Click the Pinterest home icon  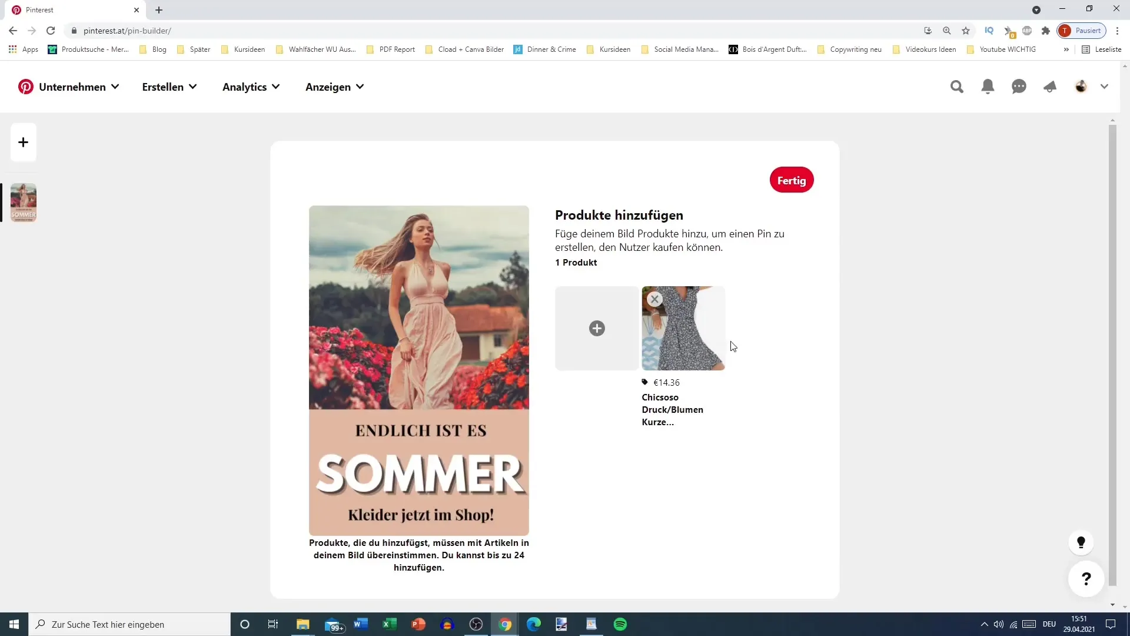coord(26,86)
